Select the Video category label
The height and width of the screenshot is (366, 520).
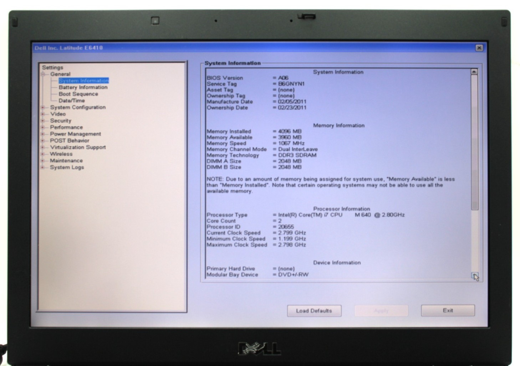(x=58, y=114)
